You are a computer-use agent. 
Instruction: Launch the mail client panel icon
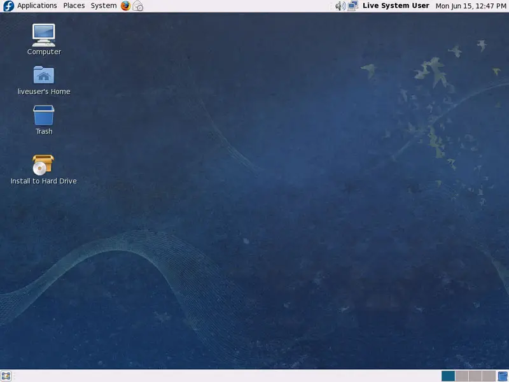click(x=138, y=6)
